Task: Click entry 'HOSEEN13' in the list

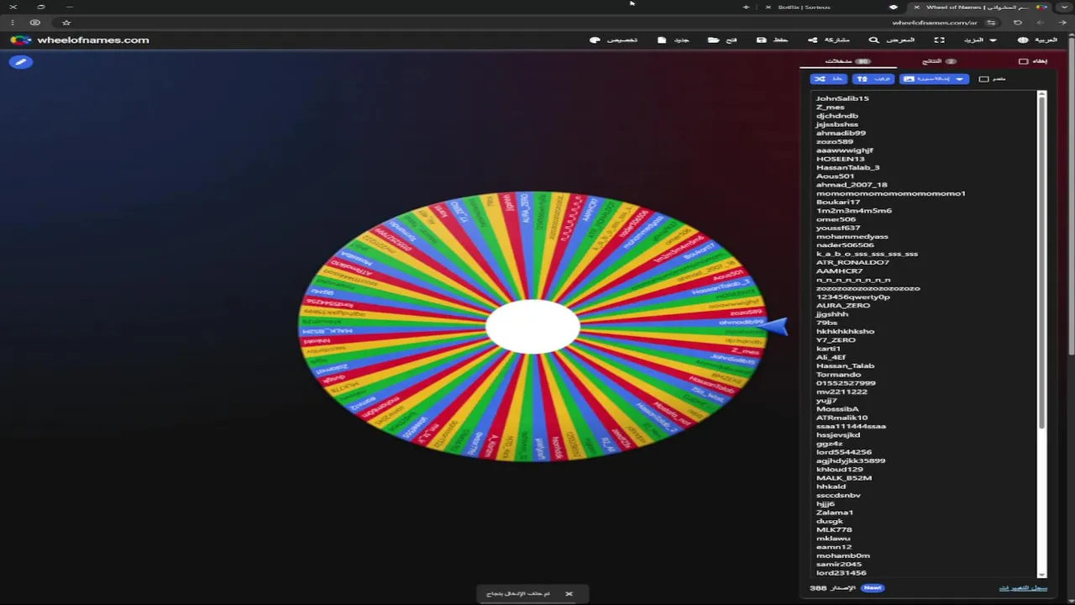Action: (840, 159)
